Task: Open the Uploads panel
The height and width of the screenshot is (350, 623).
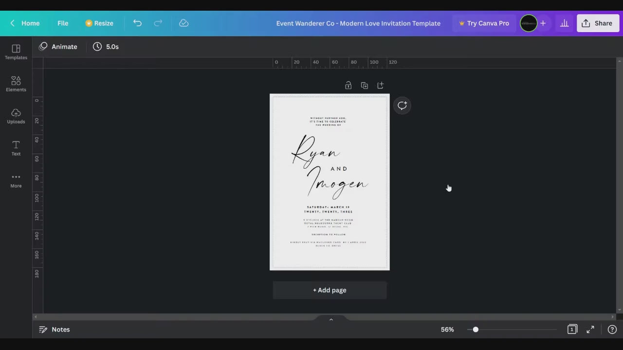Action: click(x=16, y=116)
